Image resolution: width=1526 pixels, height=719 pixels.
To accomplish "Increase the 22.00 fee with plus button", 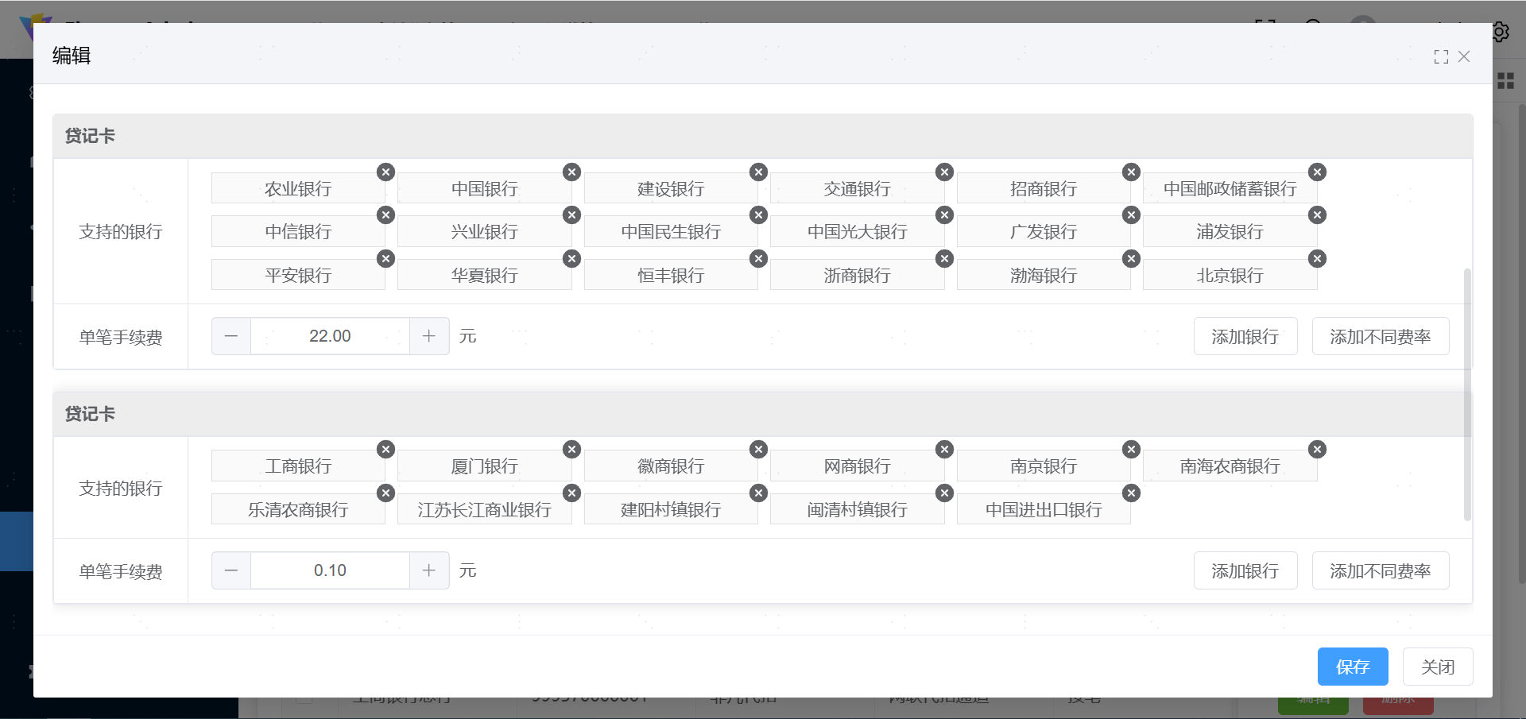I will (429, 336).
